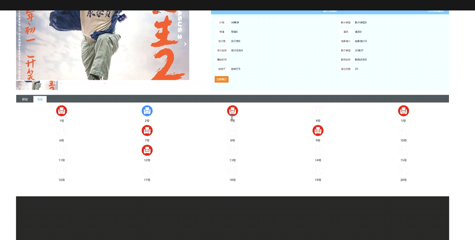Choose the empty seat icon for 10号
Screen dimensions: 475x240
coord(404,130)
